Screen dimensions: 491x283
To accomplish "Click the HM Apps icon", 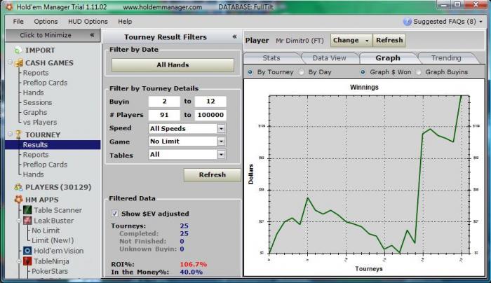I will click(x=18, y=200).
